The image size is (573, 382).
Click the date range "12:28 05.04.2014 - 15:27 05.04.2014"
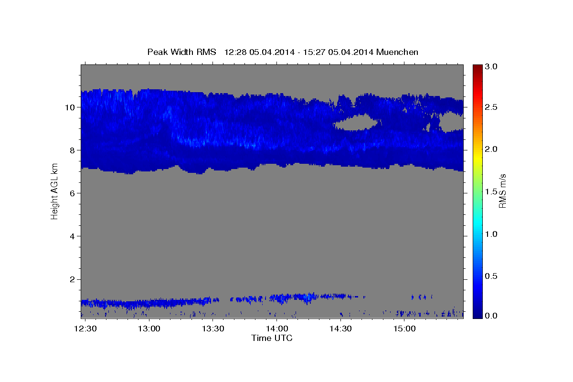pos(299,52)
